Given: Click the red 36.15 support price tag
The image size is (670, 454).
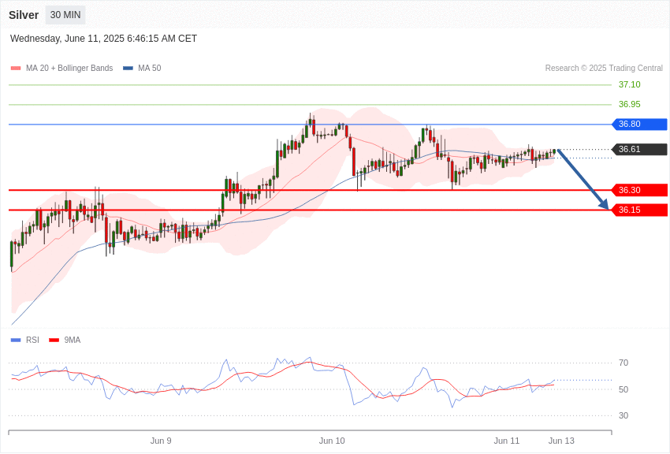Looking at the screenshot, I should click(640, 210).
